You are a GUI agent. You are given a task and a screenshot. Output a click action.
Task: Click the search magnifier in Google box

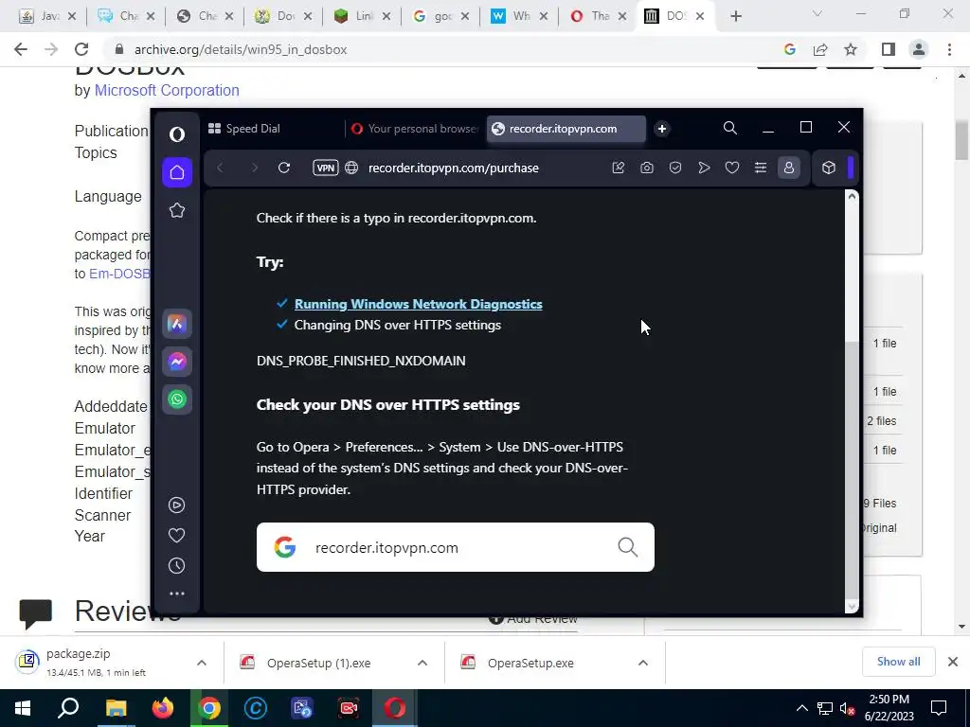pyautogui.click(x=627, y=546)
